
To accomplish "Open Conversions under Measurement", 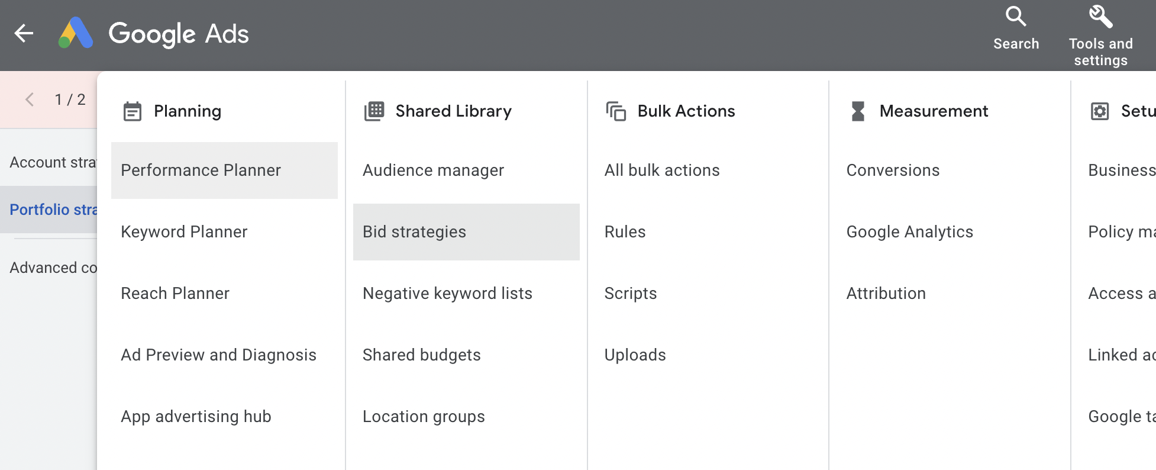I will (893, 170).
